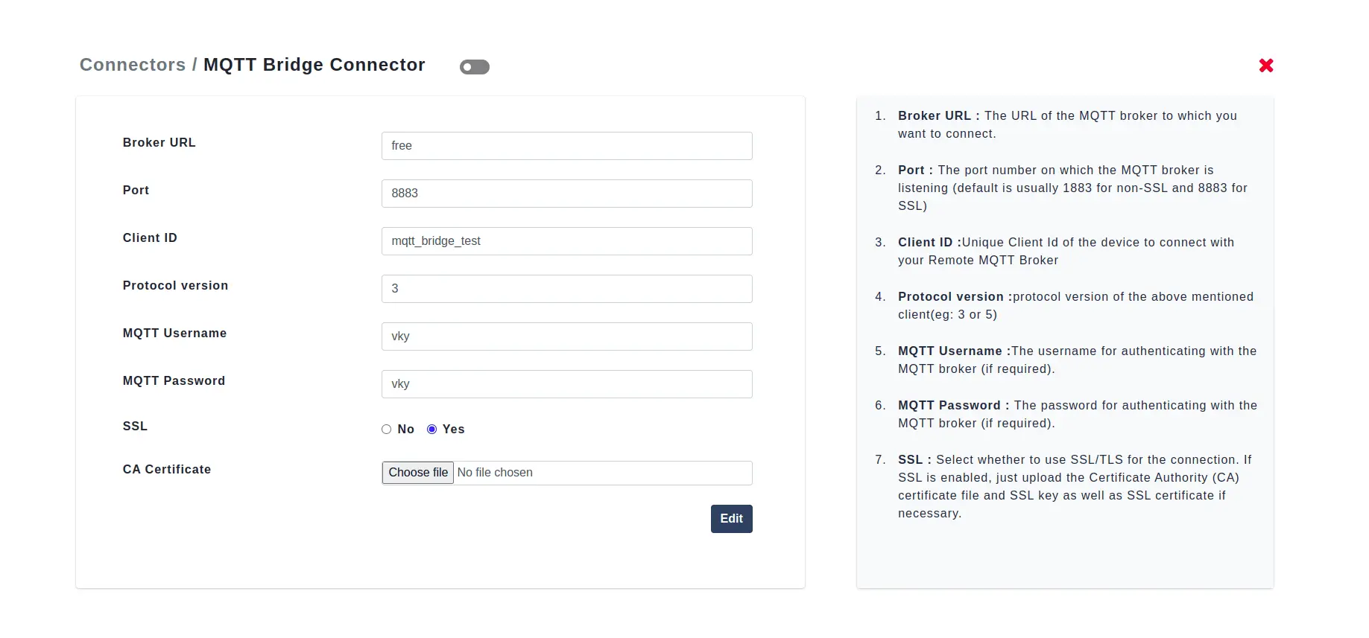Click the MQTT Bridge Connector title
The height and width of the screenshot is (638, 1369).
(x=314, y=65)
